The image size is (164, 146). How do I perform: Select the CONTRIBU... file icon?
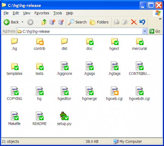coord(140,66)
